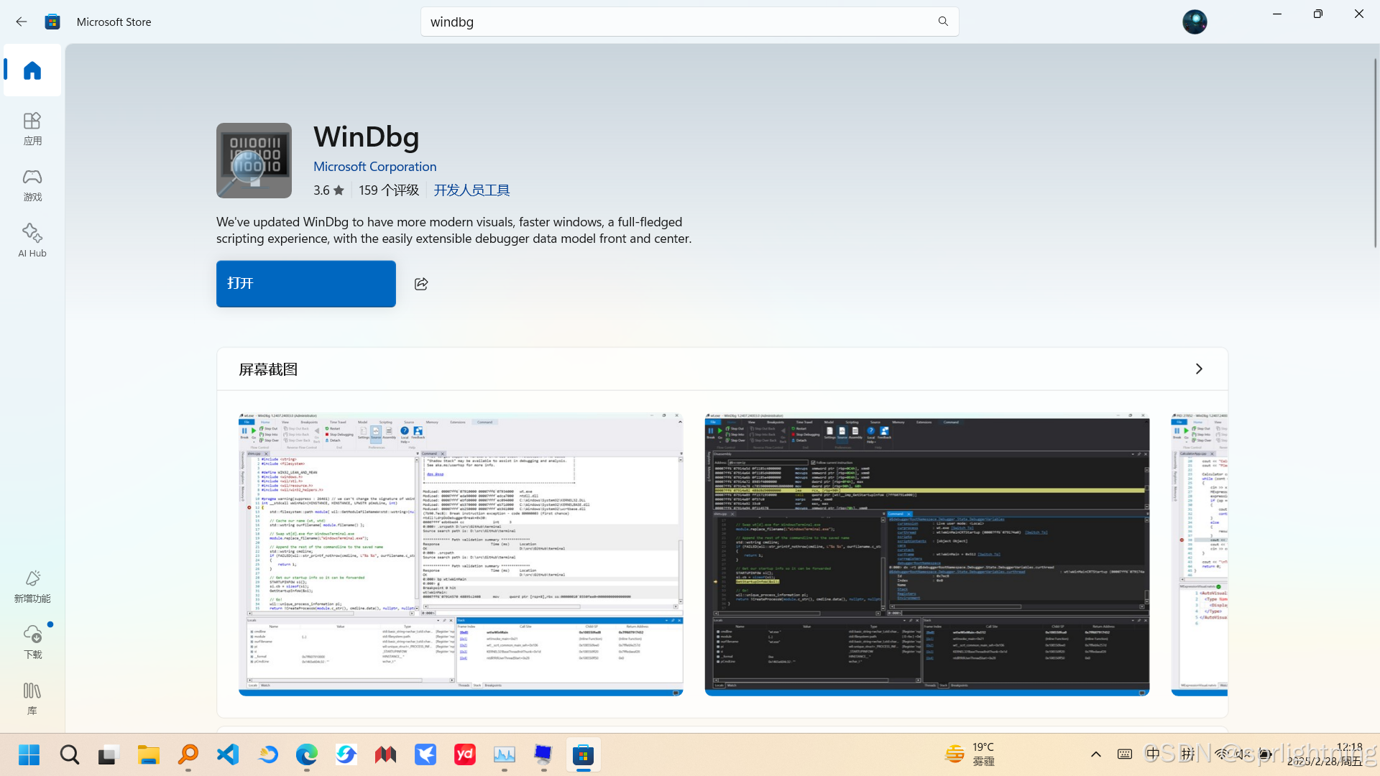1380x776 pixels.
Task: Go back using the back arrow
Action: (22, 22)
